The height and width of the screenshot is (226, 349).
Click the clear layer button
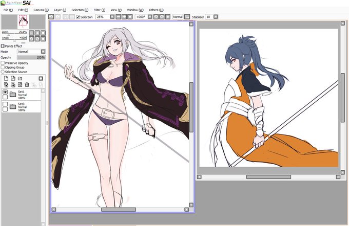pos(20,85)
